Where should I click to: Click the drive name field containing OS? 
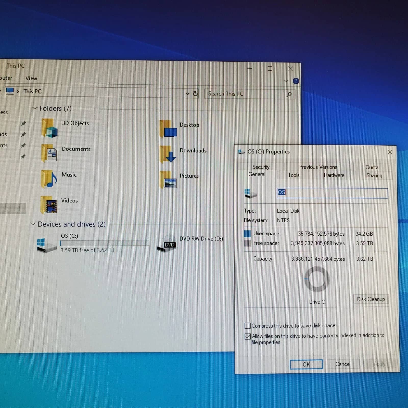pyautogui.click(x=332, y=193)
